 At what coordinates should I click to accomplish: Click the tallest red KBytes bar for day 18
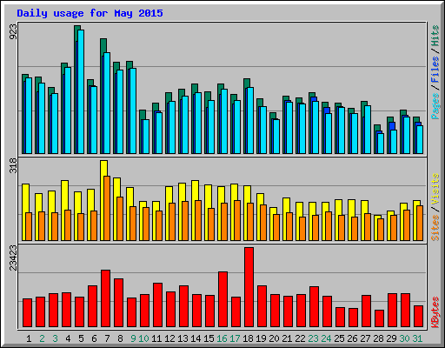pyautogui.click(x=249, y=287)
